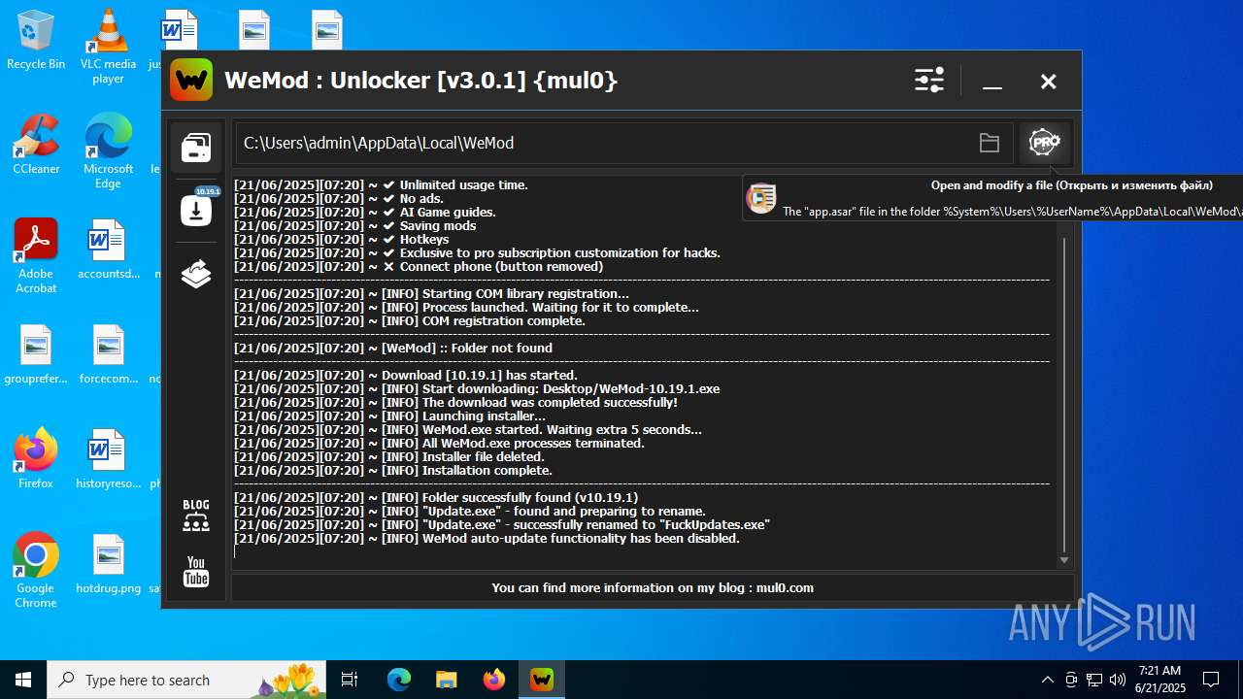Click the PRO unlock icon

pyautogui.click(x=1044, y=143)
